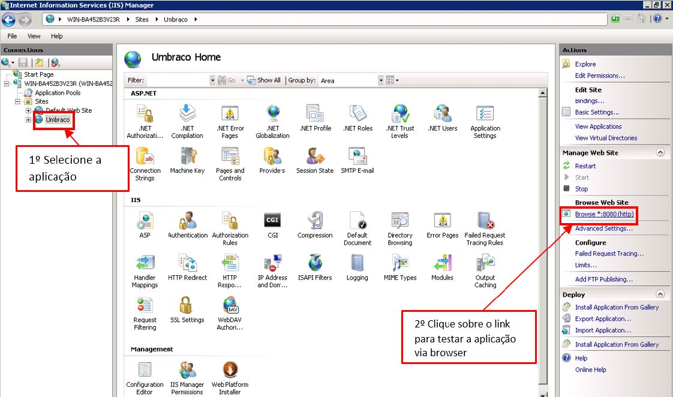Expand the Umbraco site tree node
Screen dimensions: 673x397
pyautogui.click(x=28, y=119)
